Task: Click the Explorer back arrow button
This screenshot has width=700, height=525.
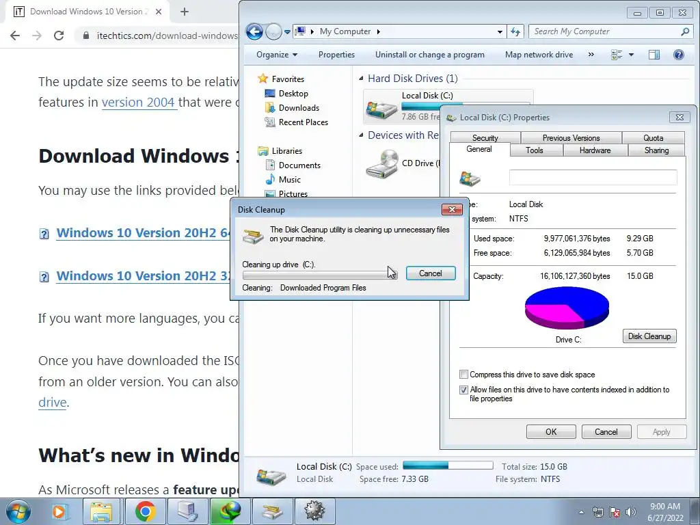Action: coord(254,31)
